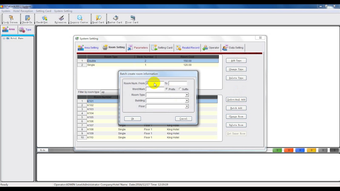
Task: Open the Hotel Reception menu
Action: pos(23,11)
